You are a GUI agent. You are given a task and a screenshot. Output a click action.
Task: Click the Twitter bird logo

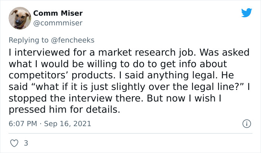pyautogui.click(x=246, y=13)
